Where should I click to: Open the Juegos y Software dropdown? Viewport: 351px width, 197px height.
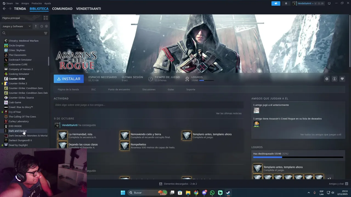coord(17,26)
